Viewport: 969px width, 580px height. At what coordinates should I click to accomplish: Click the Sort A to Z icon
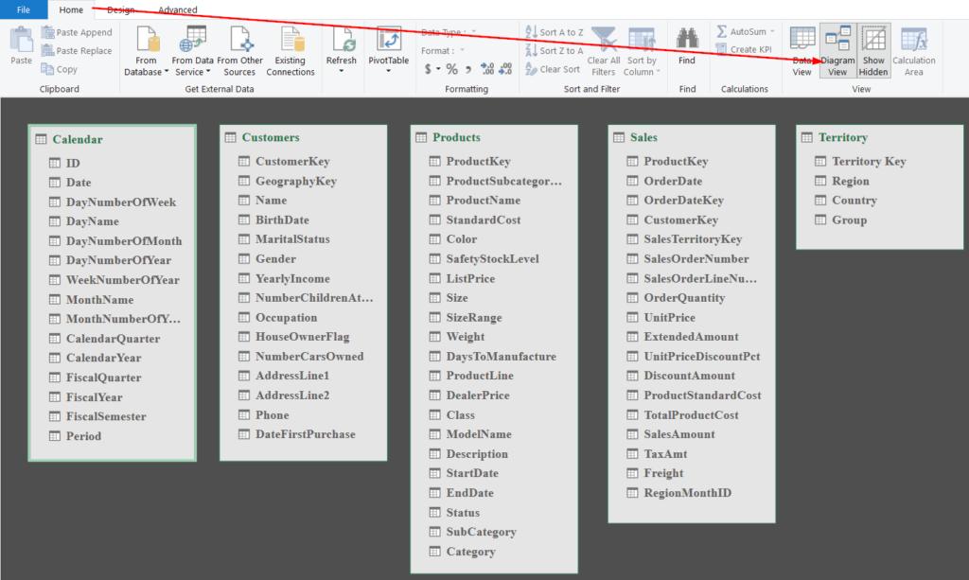pos(554,30)
